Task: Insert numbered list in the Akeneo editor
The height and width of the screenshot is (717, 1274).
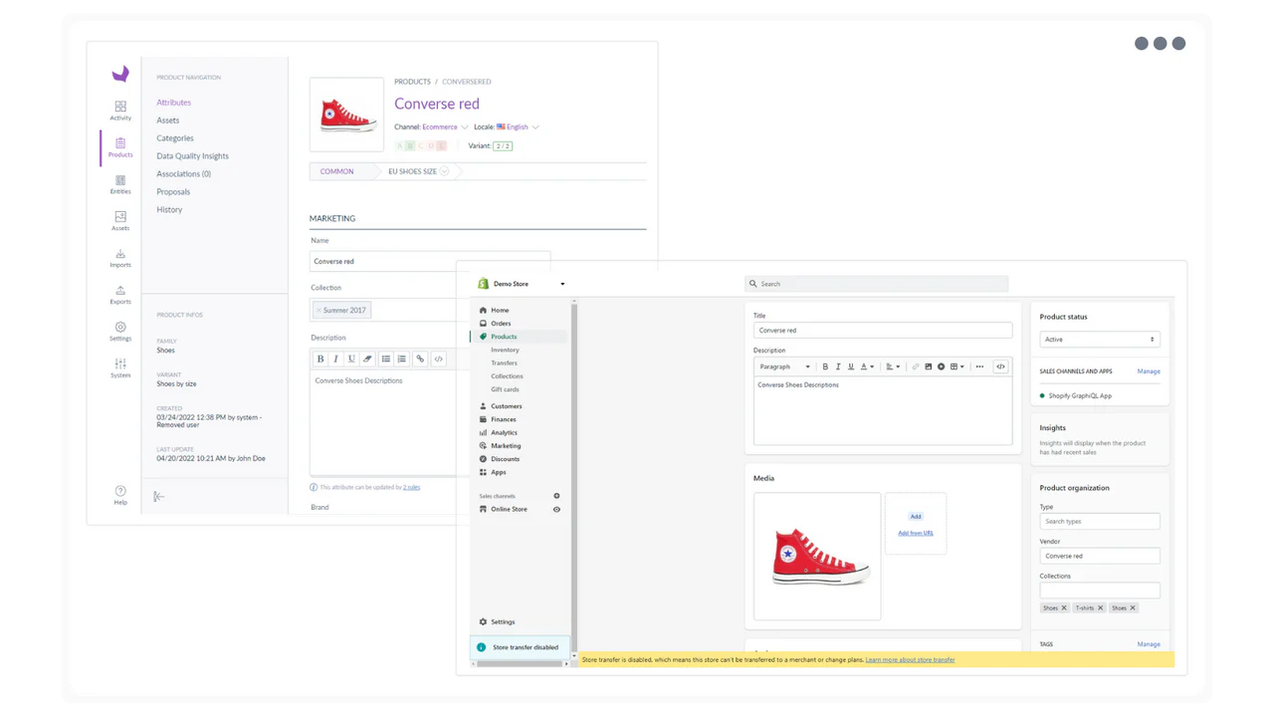Action: tap(402, 358)
